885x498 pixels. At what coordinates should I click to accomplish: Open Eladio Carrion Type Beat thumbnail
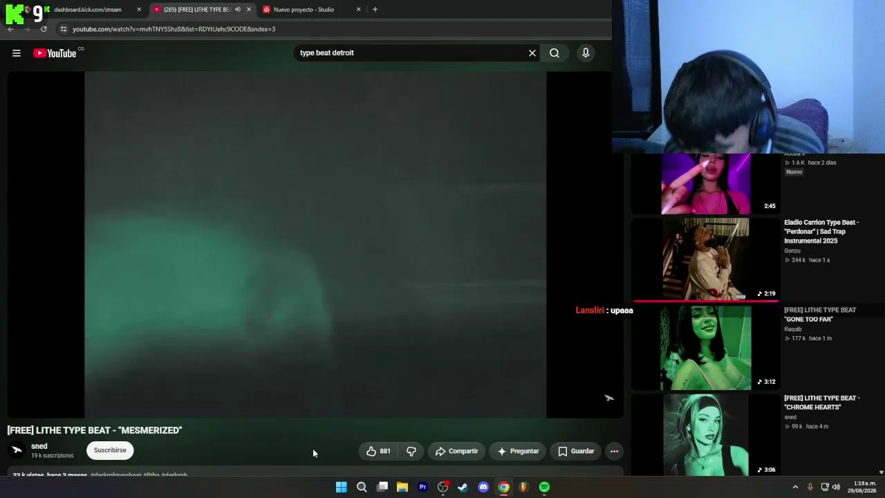click(x=706, y=259)
